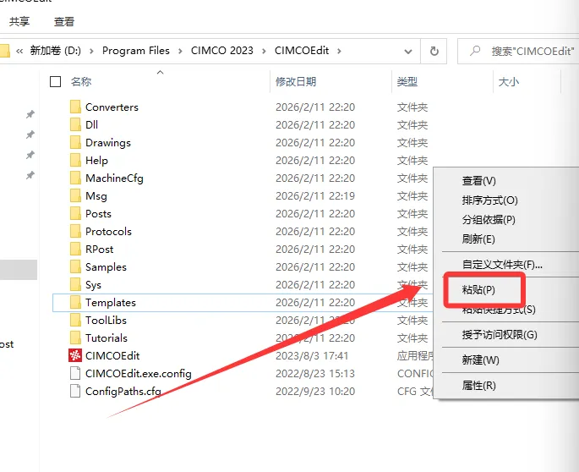Select the CIMCOEdit application name
Image resolution: width=579 pixels, height=472 pixels.
(x=112, y=355)
